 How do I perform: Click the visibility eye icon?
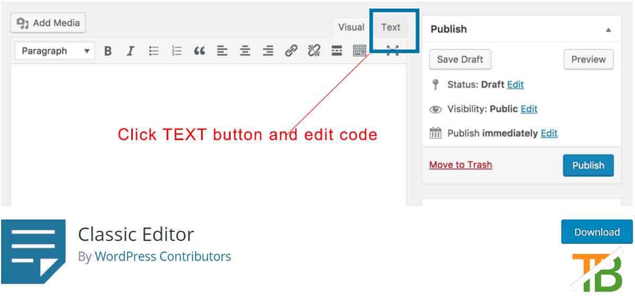tap(436, 109)
